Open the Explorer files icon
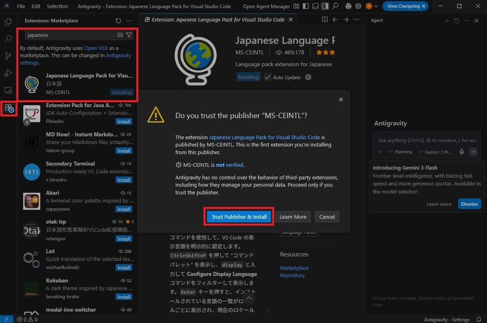Viewport: 487px width, 323px height. [x=8, y=22]
